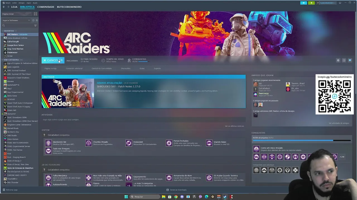Open the Ajuda menu
The image size is (357, 200).
pos(35,3)
